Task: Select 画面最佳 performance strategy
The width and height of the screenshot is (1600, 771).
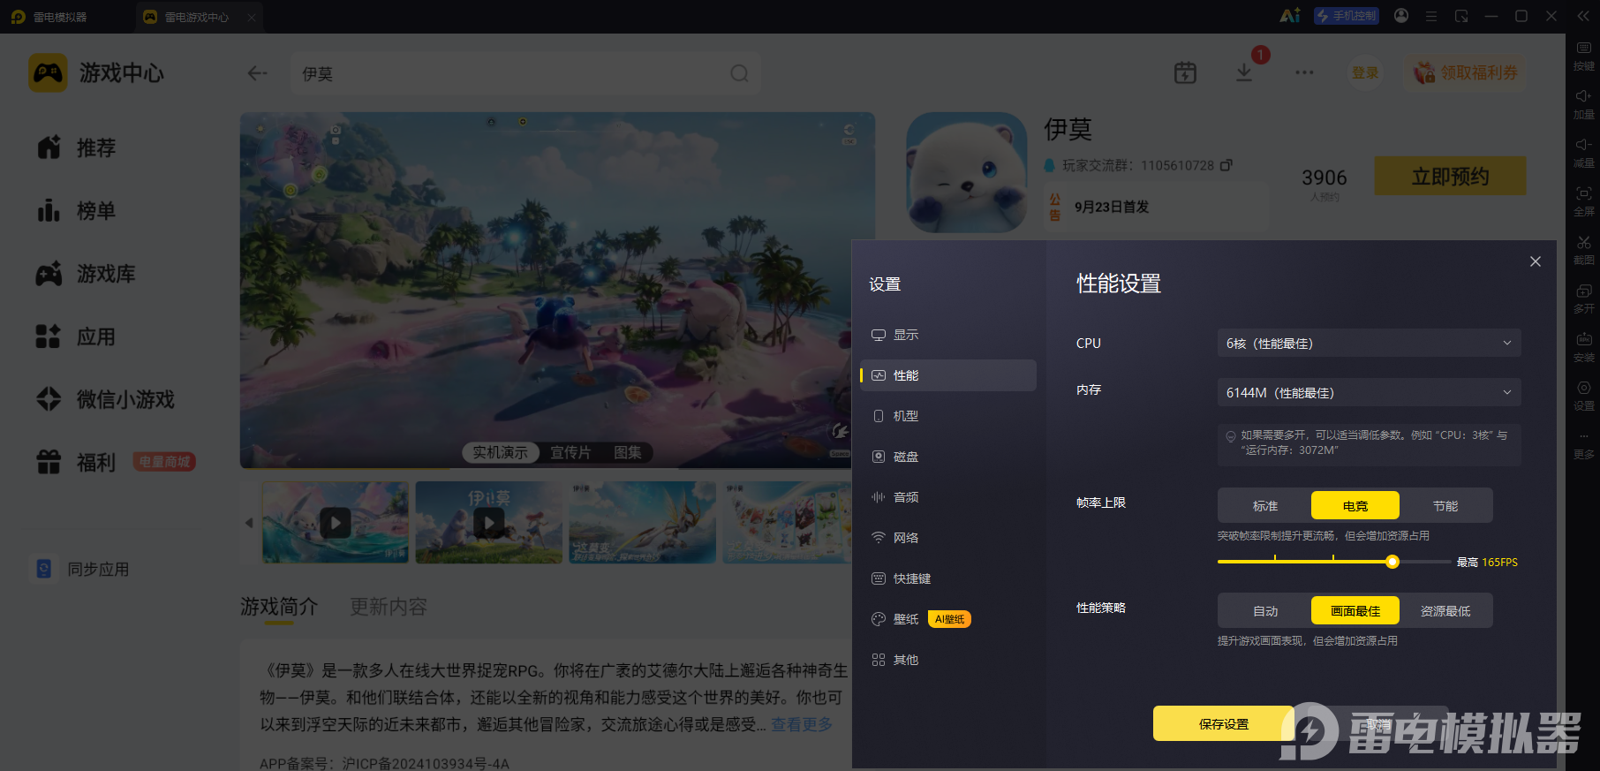Action: pos(1355,611)
